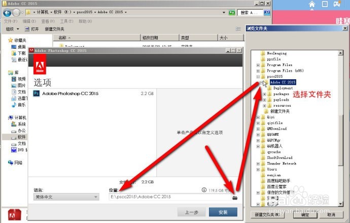Image resolution: width=350 pixels, height=223 pixels.
Task: Select Adobe Photoshop CC 2015 product row
Action: pyautogui.click(x=93, y=93)
